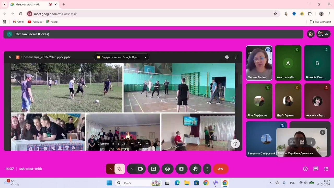Open Microsoft Edge from the taskbar
334x188 pixels.
click(x=177, y=183)
